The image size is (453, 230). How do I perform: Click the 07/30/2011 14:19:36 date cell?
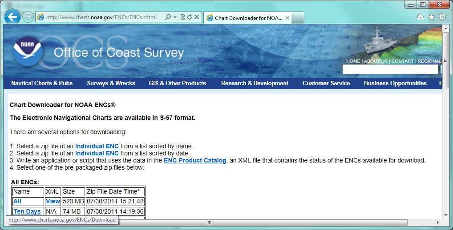pyautogui.click(x=115, y=211)
